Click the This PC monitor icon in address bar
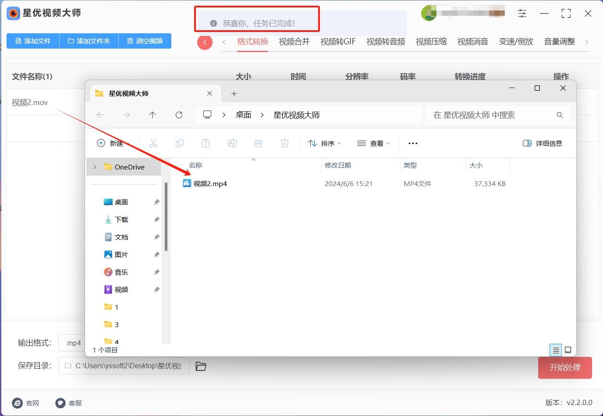 [x=207, y=115]
